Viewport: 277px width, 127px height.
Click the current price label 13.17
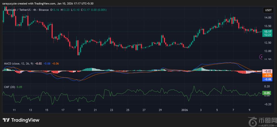point(268,32)
